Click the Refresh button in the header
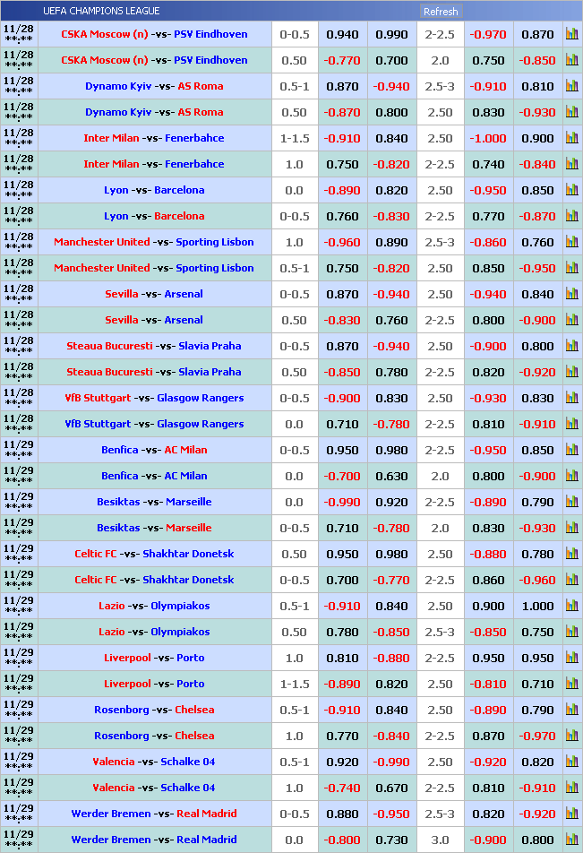583x853 pixels. click(x=440, y=12)
